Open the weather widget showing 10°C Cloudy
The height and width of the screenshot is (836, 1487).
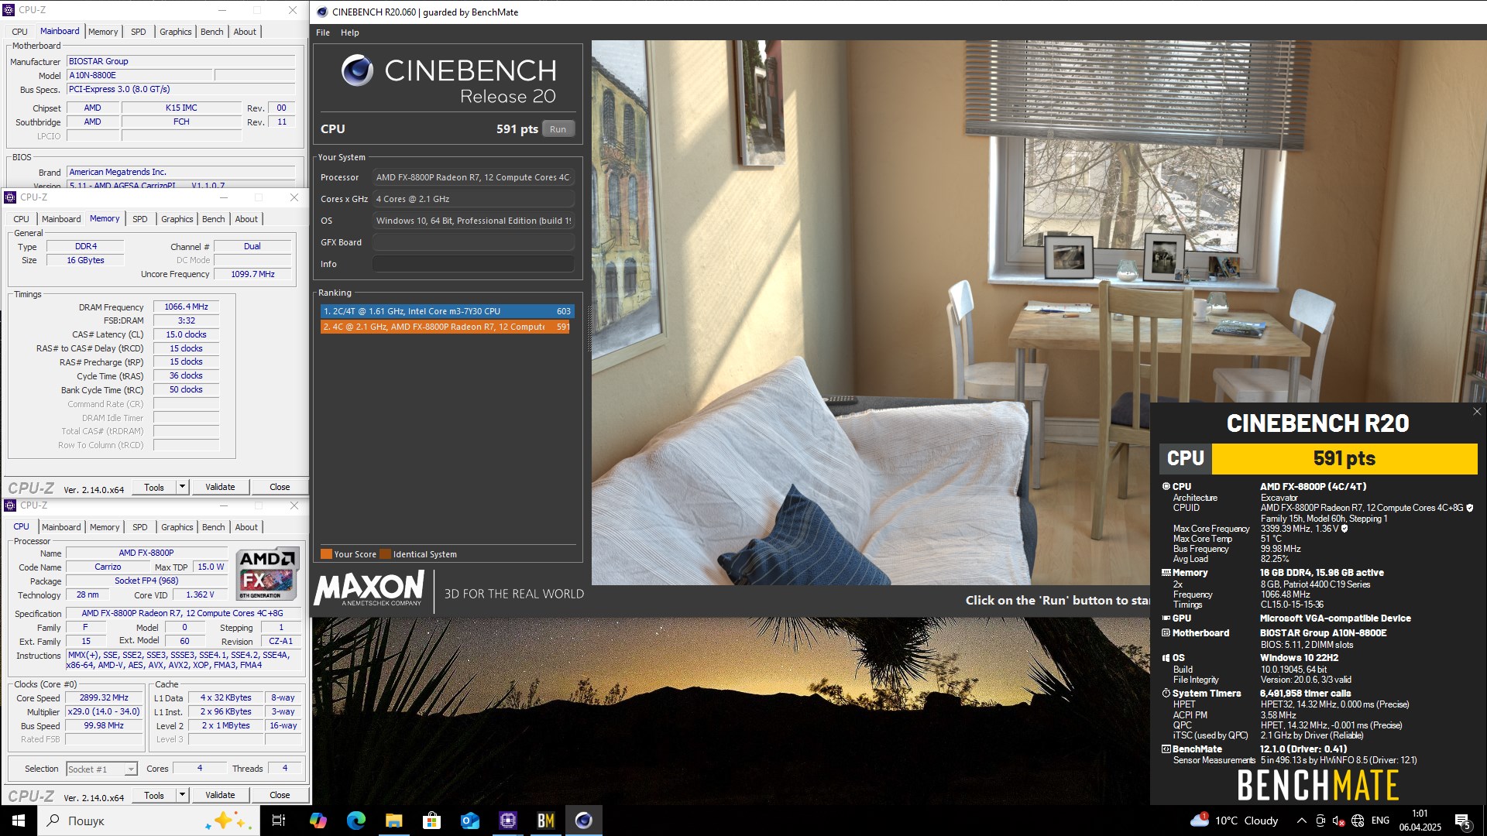(x=1235, y=821)
